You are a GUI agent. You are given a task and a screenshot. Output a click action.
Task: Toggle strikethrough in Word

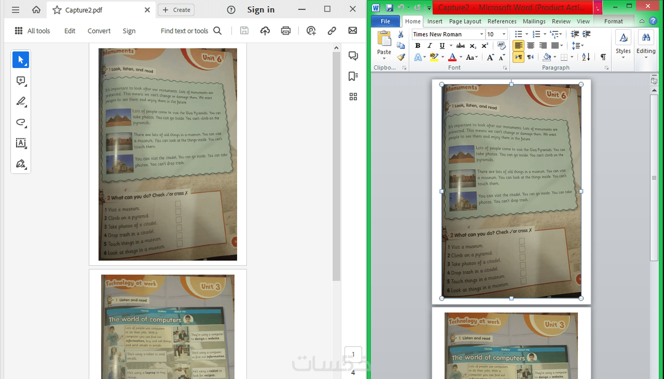point(461,46)
